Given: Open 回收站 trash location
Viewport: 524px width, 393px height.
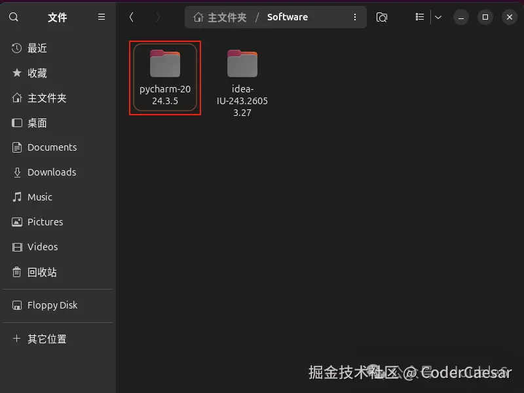Looking at the screenshot, I should click(58, 272).
